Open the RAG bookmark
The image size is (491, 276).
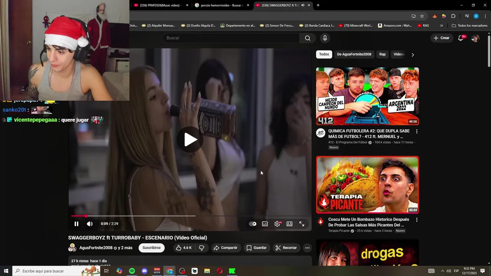tap(423, 26)
